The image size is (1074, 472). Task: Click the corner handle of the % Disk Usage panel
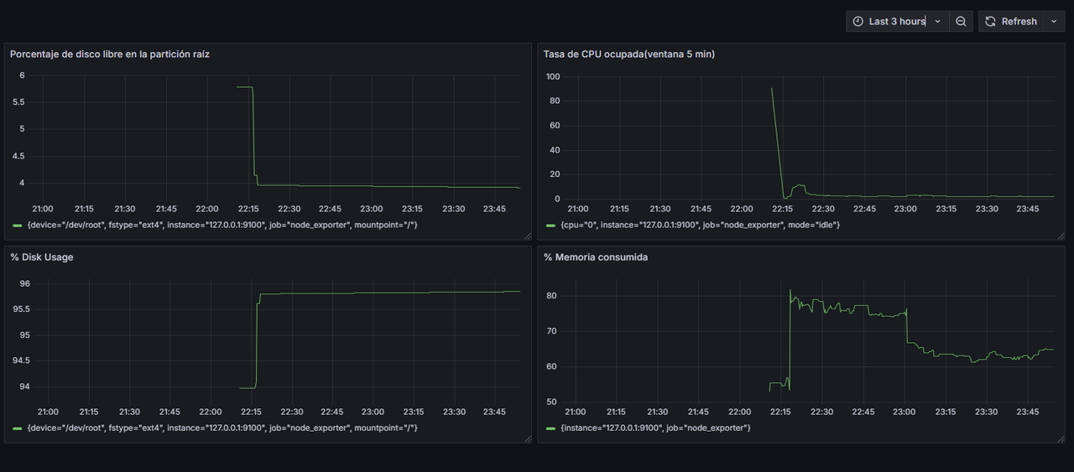click(527, 438)
